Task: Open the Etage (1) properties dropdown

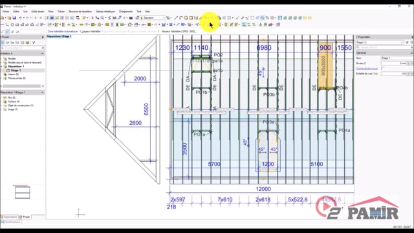Action: coord(380,42)
